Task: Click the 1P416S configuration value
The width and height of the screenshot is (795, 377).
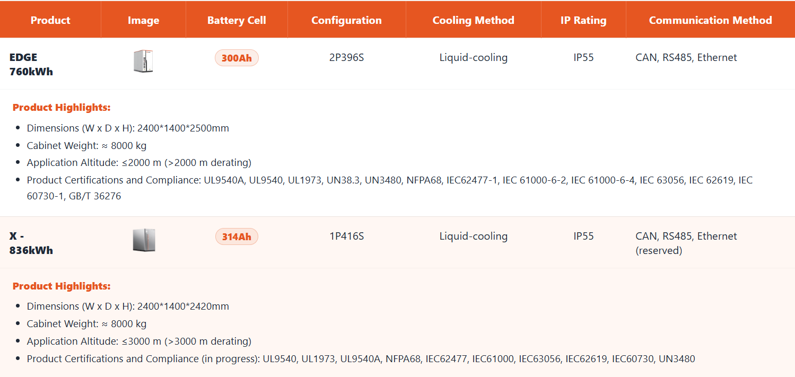Action: (x=346, y=236)
